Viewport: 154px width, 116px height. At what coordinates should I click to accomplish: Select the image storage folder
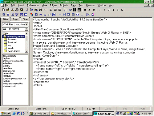point(14,51)
